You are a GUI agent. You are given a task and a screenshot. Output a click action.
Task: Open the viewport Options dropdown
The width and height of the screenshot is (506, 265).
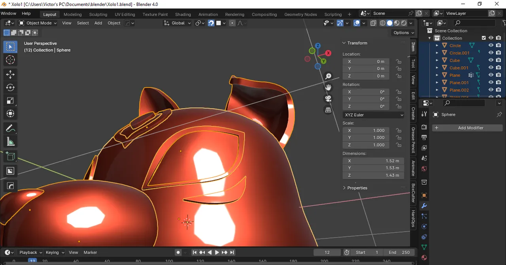coord(404,32)
